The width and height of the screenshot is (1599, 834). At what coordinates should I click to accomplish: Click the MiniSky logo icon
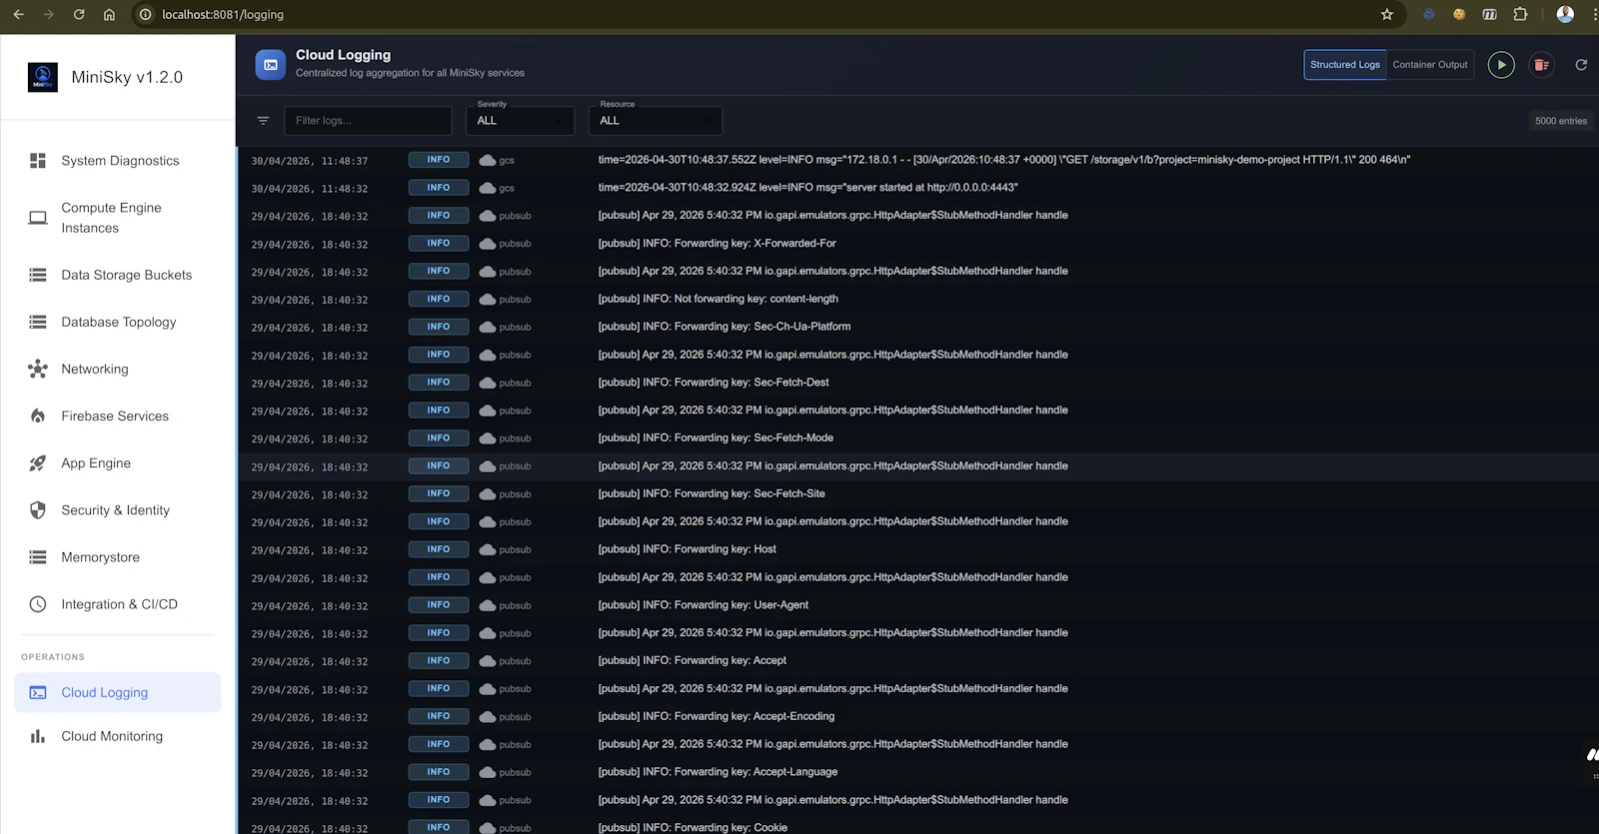42,77
